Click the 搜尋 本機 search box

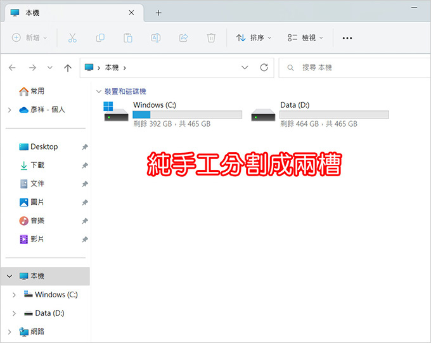pyautogui.click(x=354, y=68)
